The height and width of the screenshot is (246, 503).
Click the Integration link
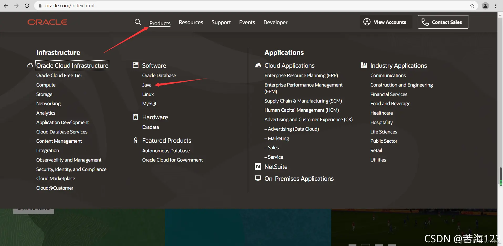48,150
